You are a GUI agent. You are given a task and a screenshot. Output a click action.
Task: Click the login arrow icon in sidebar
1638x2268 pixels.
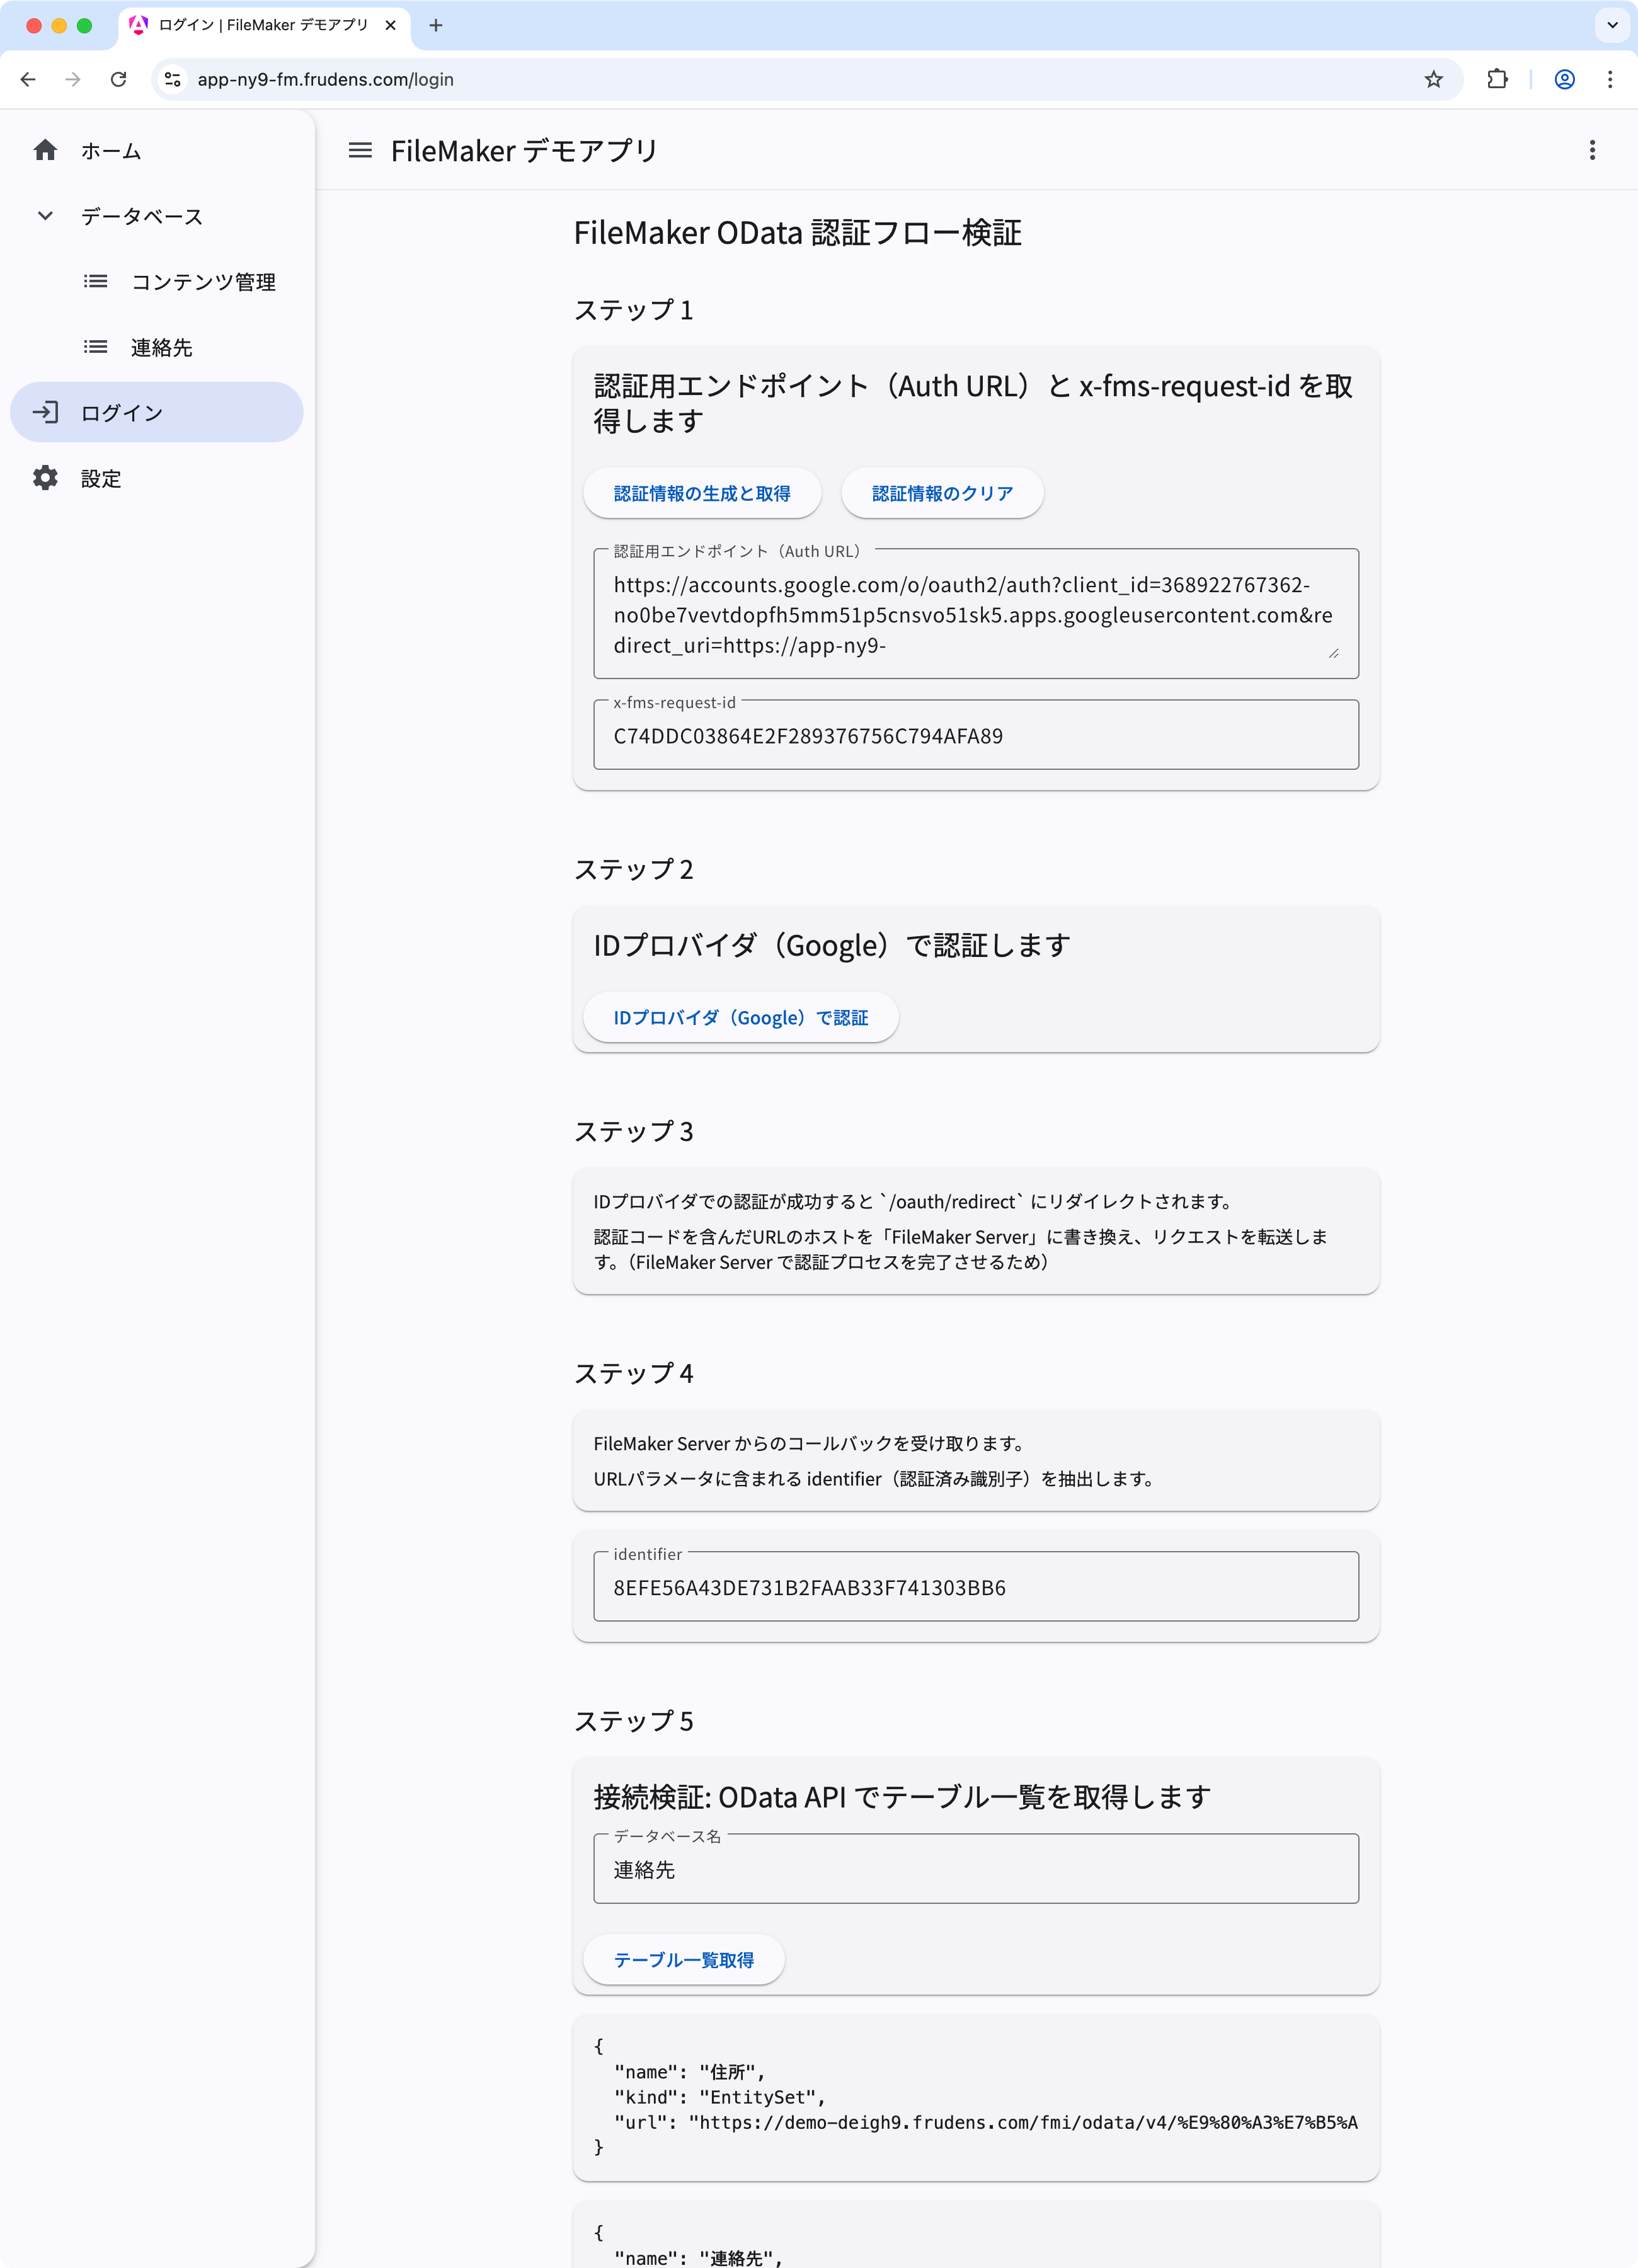point(45,412)
